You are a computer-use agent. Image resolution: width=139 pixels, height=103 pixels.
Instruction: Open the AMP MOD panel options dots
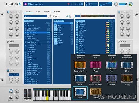click(131, 12)
